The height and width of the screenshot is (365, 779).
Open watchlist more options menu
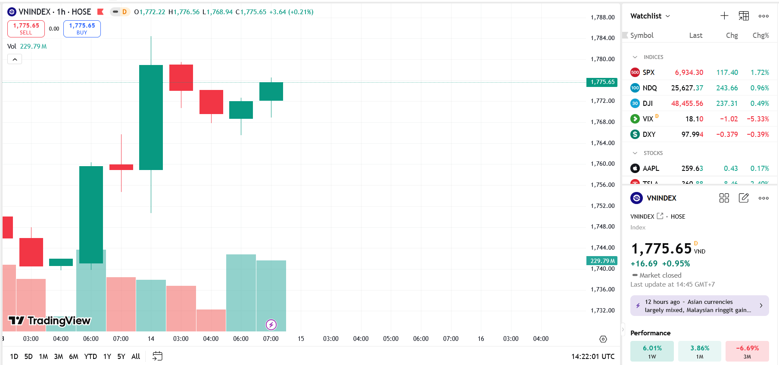763,16
